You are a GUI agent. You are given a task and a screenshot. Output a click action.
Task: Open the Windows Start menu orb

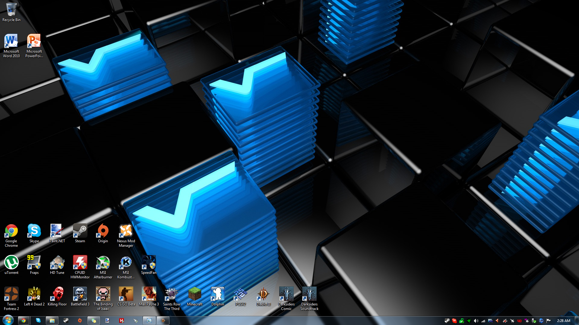pos(8,320)
